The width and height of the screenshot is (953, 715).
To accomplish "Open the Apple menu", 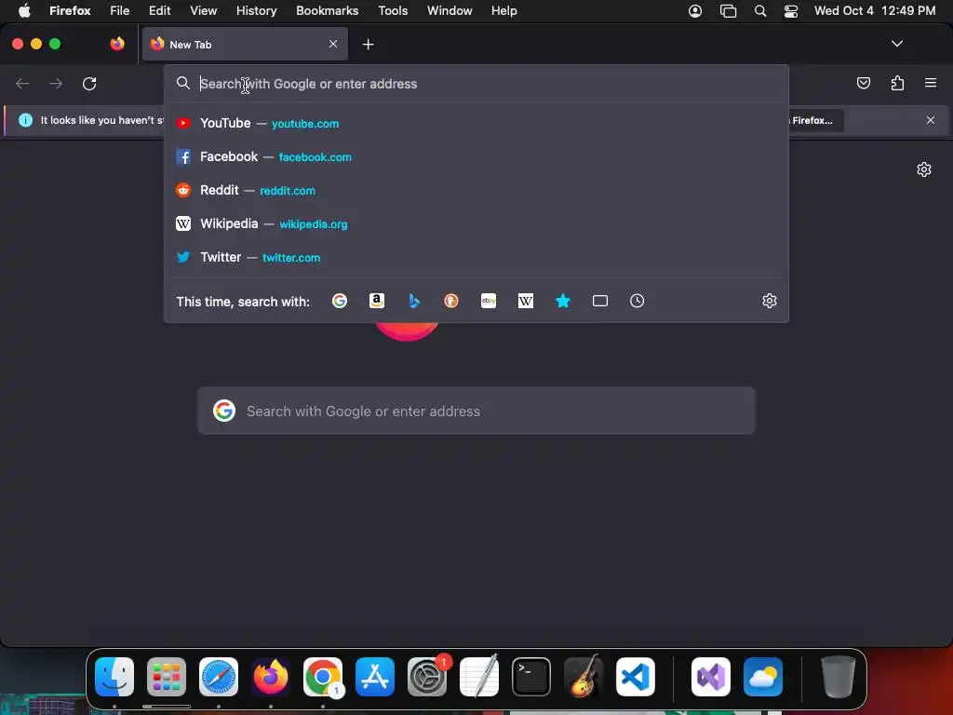I will click(24, 11).
